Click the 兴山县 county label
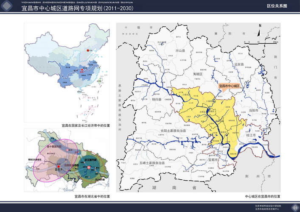The image size is (300, 212). 181,50
